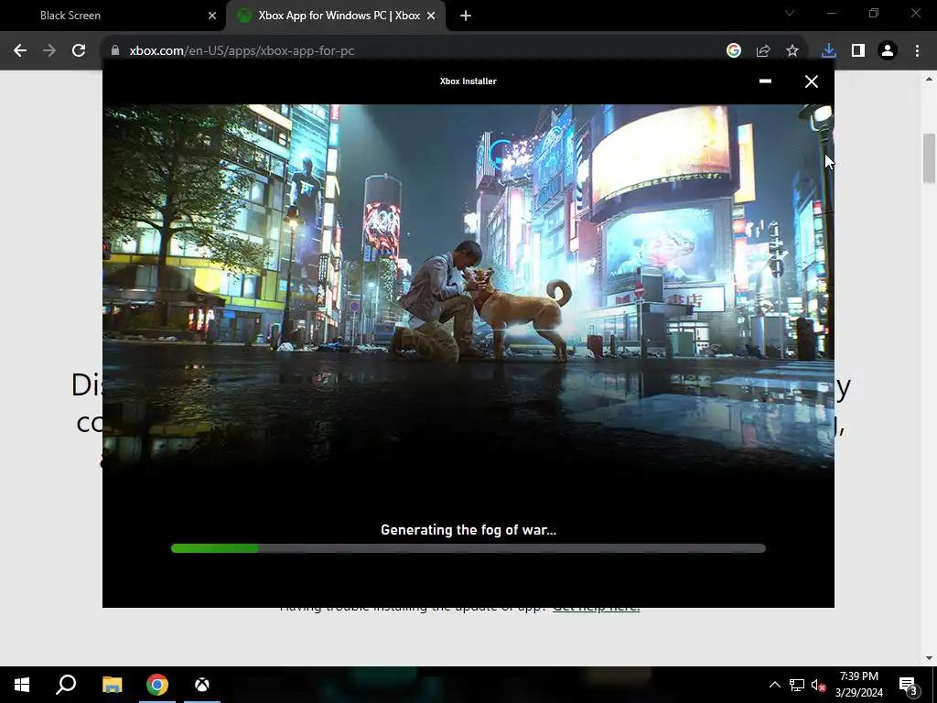This screenshot has height=703, width=937.
Task: Click Xbox icon in taskbar
Action: click(x=202, y=685)
